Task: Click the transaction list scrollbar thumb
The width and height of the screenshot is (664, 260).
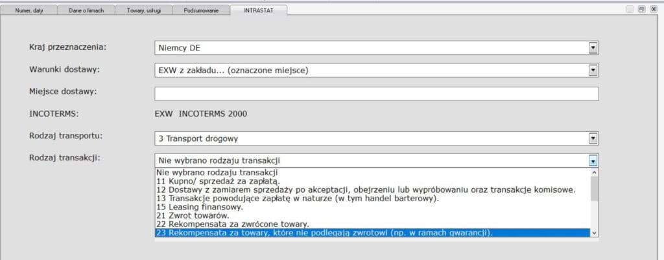Action: pyautogui.click(x=594, y=188)
